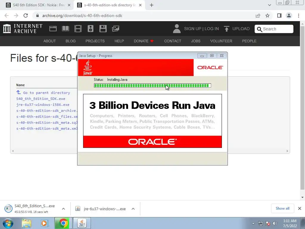Click the address bar URL
Screen dimensions: 305x229
(82, 16)
